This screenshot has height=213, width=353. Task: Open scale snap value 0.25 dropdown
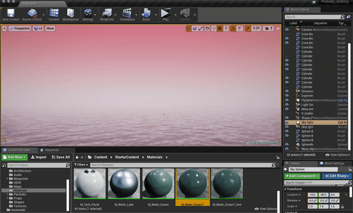[x=256, y=29]
